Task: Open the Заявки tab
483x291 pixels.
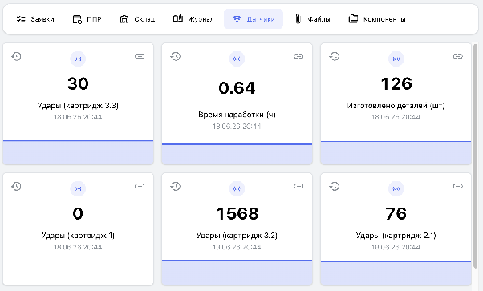Action: click(x=35, y=19)
